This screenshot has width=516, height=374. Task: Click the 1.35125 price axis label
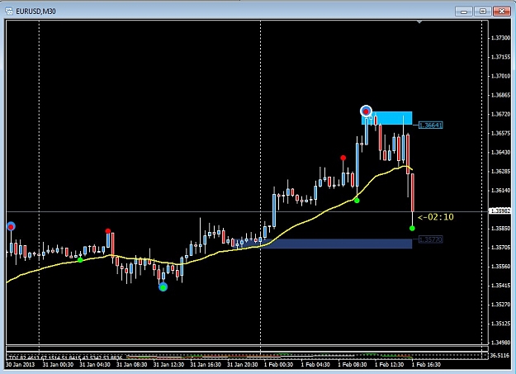[x=500, y=324]
